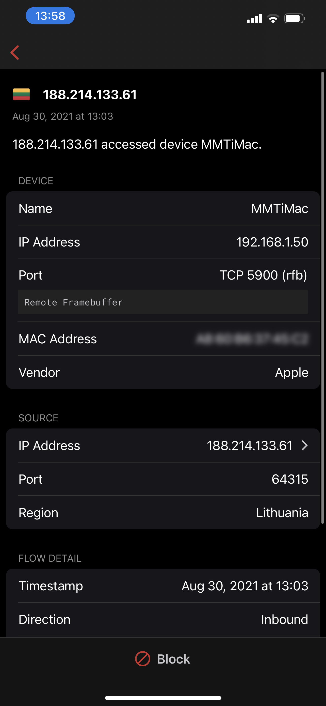The height and width of the screenshot is (706, 326).
Task: Tap the Remote Framebuffer description box
Action: coord(163,302)
